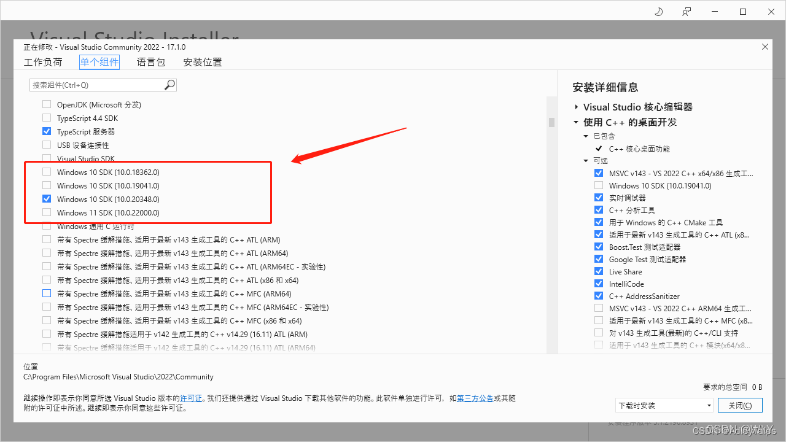
Task: Check Spectre C++ MFC (x86 和 x64)
Action: point(47,320)
